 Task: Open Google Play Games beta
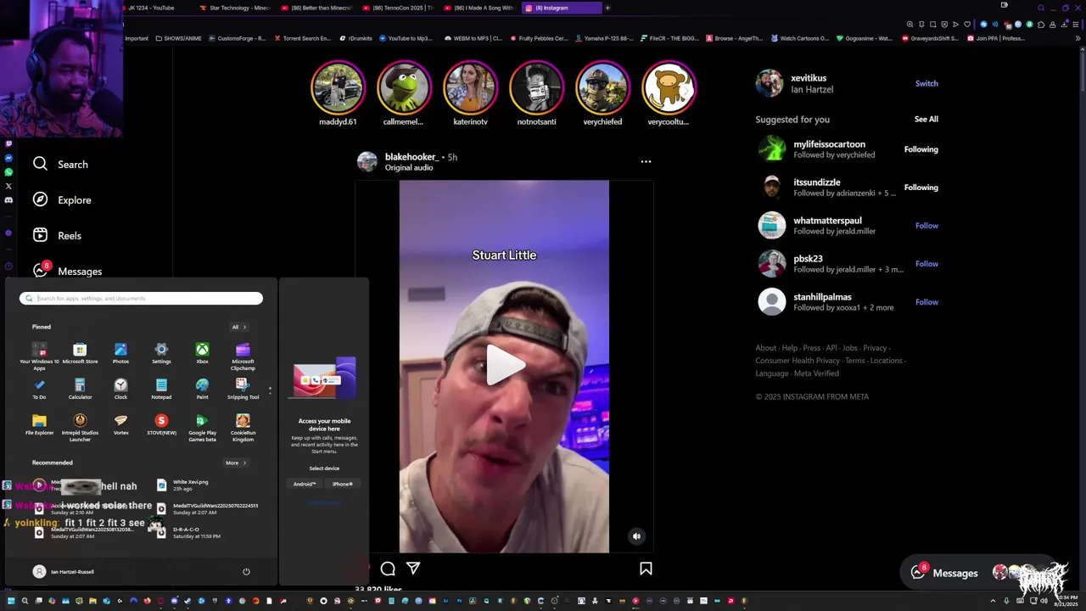click(202, 428)
